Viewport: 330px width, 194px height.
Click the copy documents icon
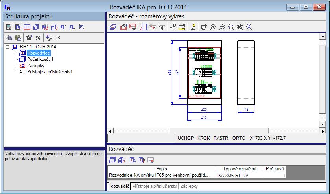pos(9,38)
